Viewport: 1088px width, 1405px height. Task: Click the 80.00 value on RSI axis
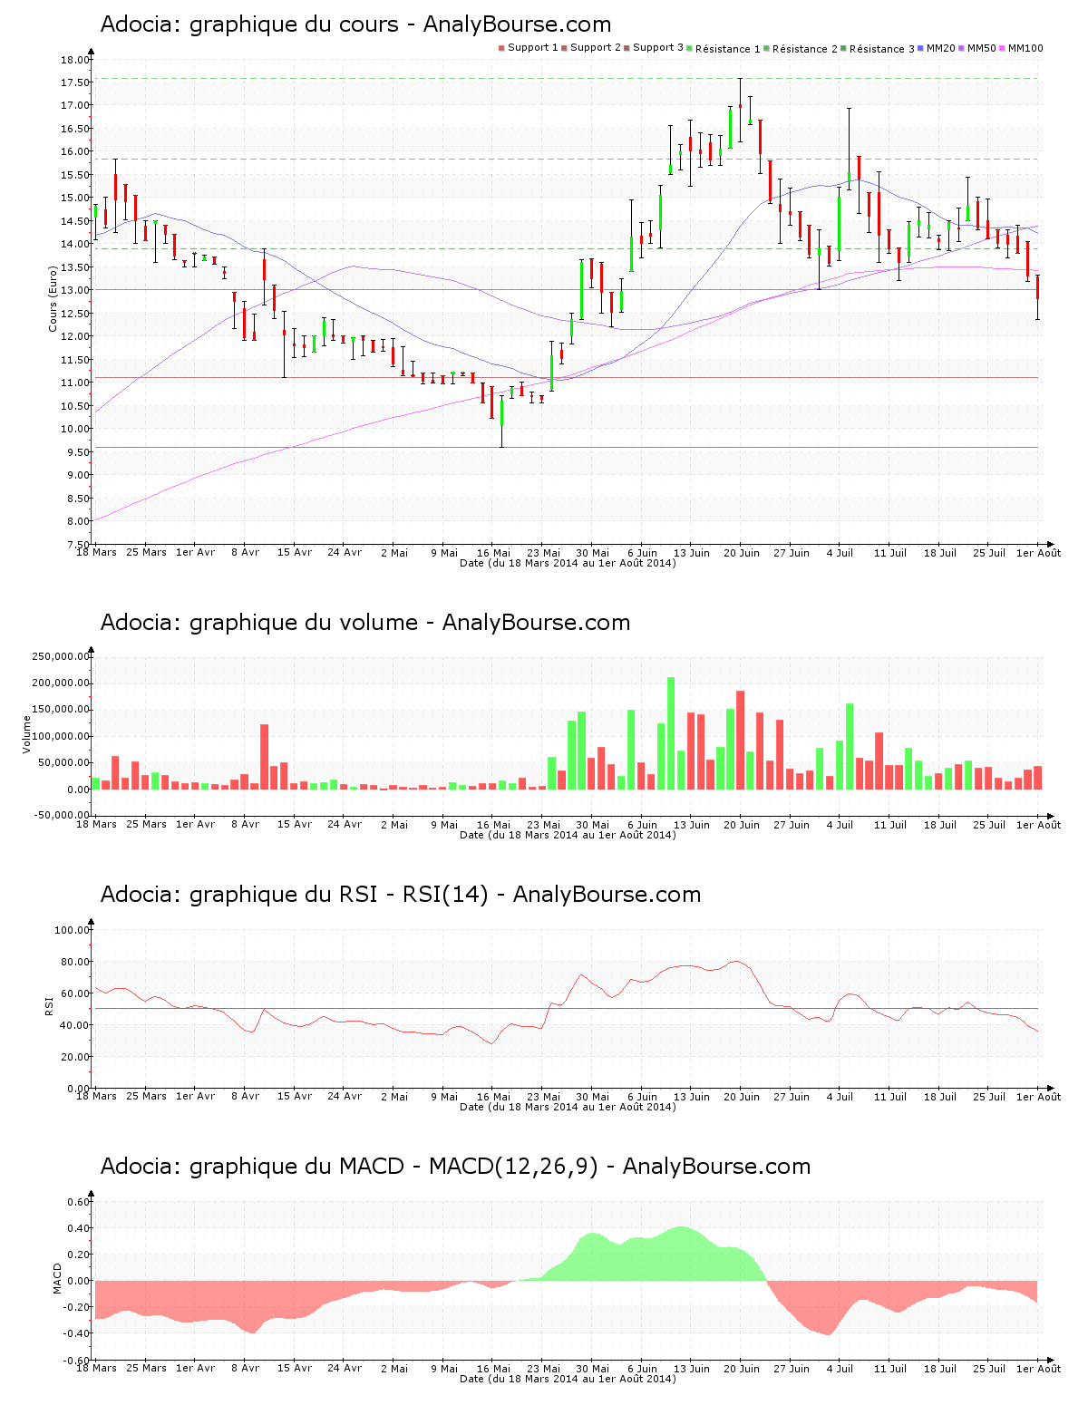click(x=75, y=962)
